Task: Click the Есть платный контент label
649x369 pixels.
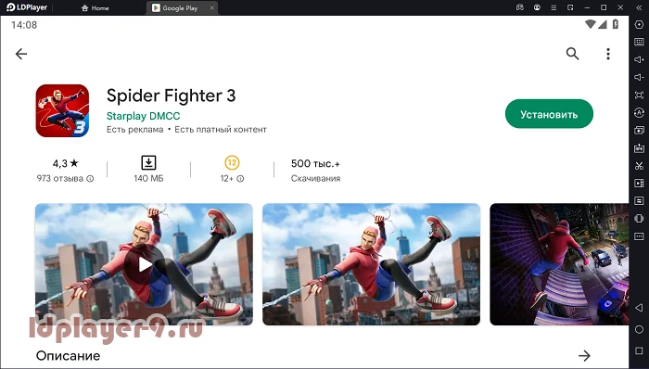Action: [x=221, y=130]
